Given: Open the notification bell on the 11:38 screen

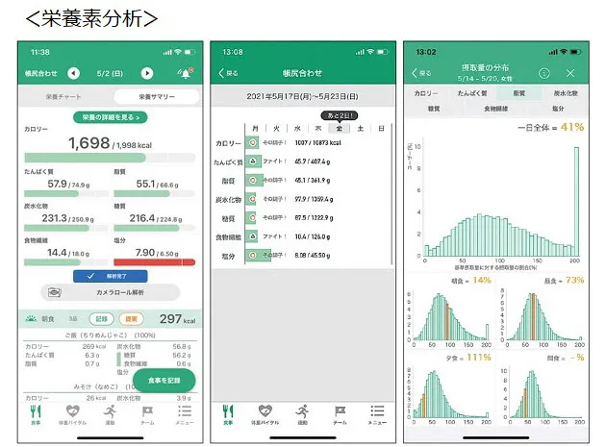Looking at the screenshot, I should [186, 73].
